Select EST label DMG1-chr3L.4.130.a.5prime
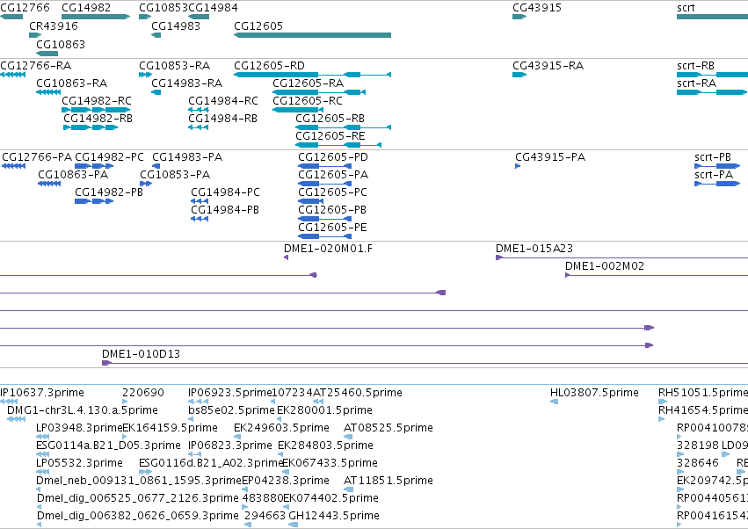Screen dimensions: 748x529 point(83,410)
